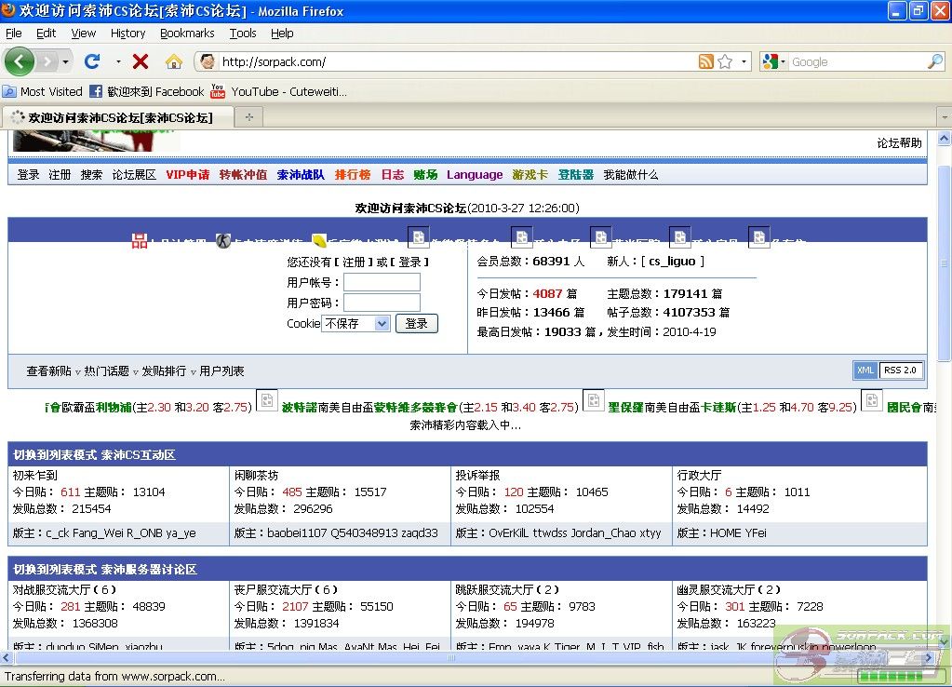
Task: Click the 用户帐号 username input field
Action: click(x=382, y=282)
